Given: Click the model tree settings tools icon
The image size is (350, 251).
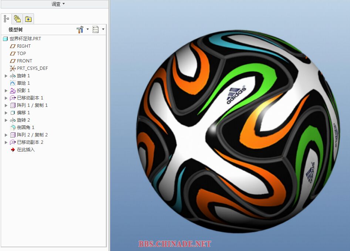Looking at the screenshot, I should pyautogui.click(x=80, y=30).
